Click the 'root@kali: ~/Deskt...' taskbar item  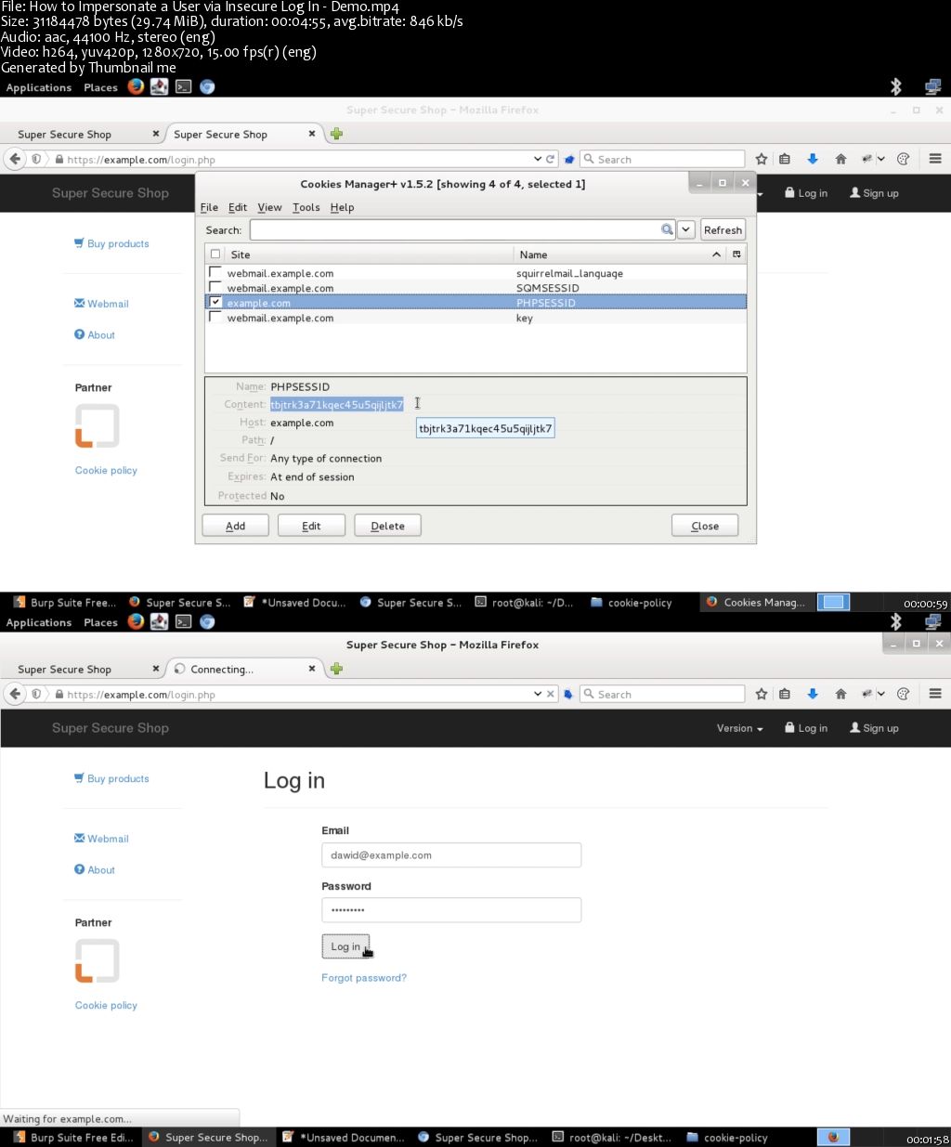click(611, 1137)
